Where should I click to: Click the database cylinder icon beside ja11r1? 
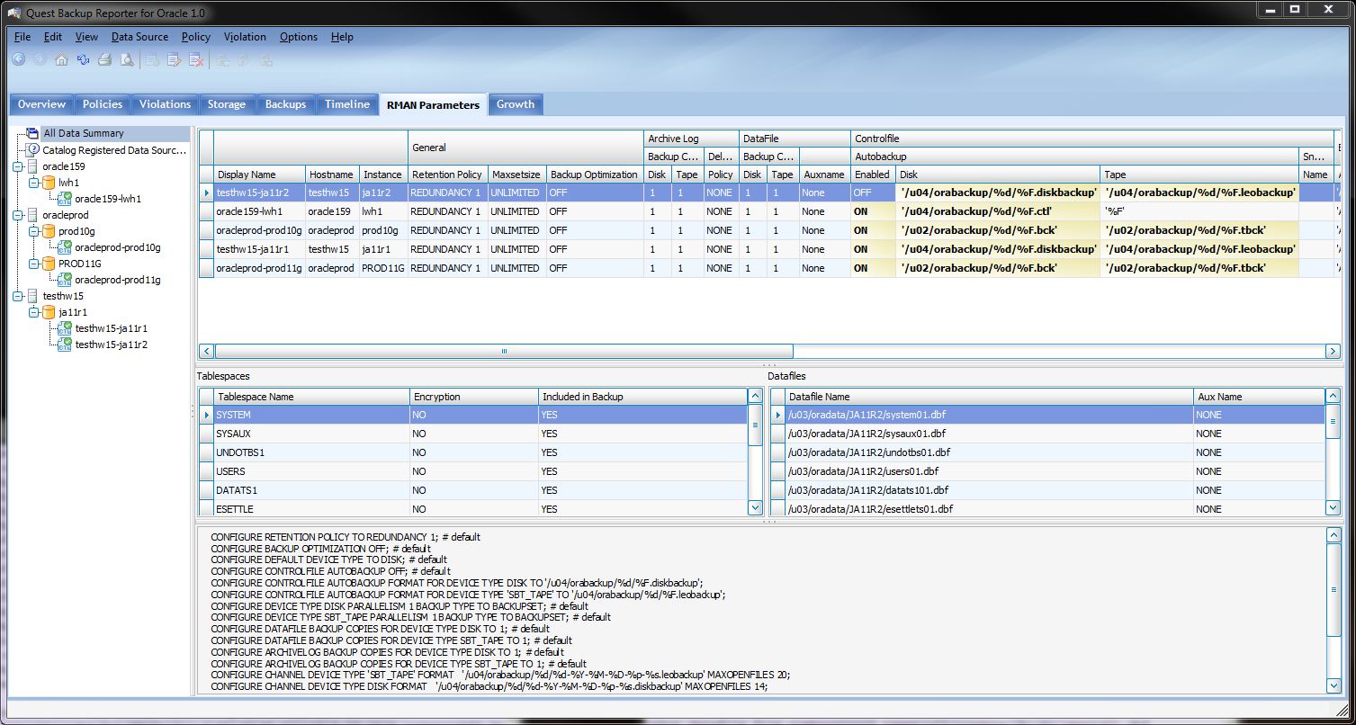click(x=49, y=312)
